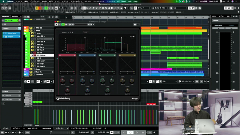This screenshot has height=135, width=240.
Task: Open the automation mode dropdown
Action: pyautogui.click(x=64, y=8)
